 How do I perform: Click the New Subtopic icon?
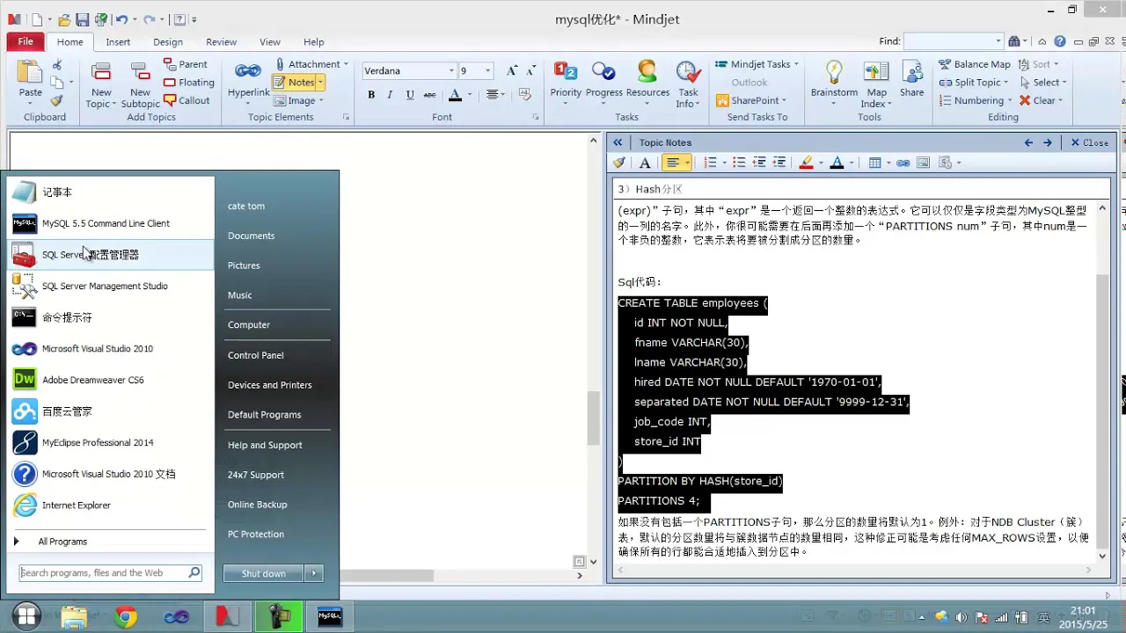pos(140,73)
